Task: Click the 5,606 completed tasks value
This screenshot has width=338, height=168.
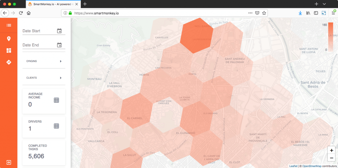Action: pyautogui.click(x=36, y=156)
